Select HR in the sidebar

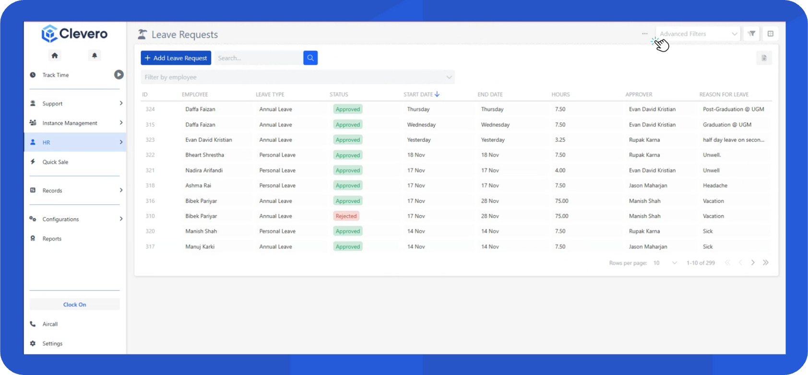pyautogui.click(x=75, y=142)
